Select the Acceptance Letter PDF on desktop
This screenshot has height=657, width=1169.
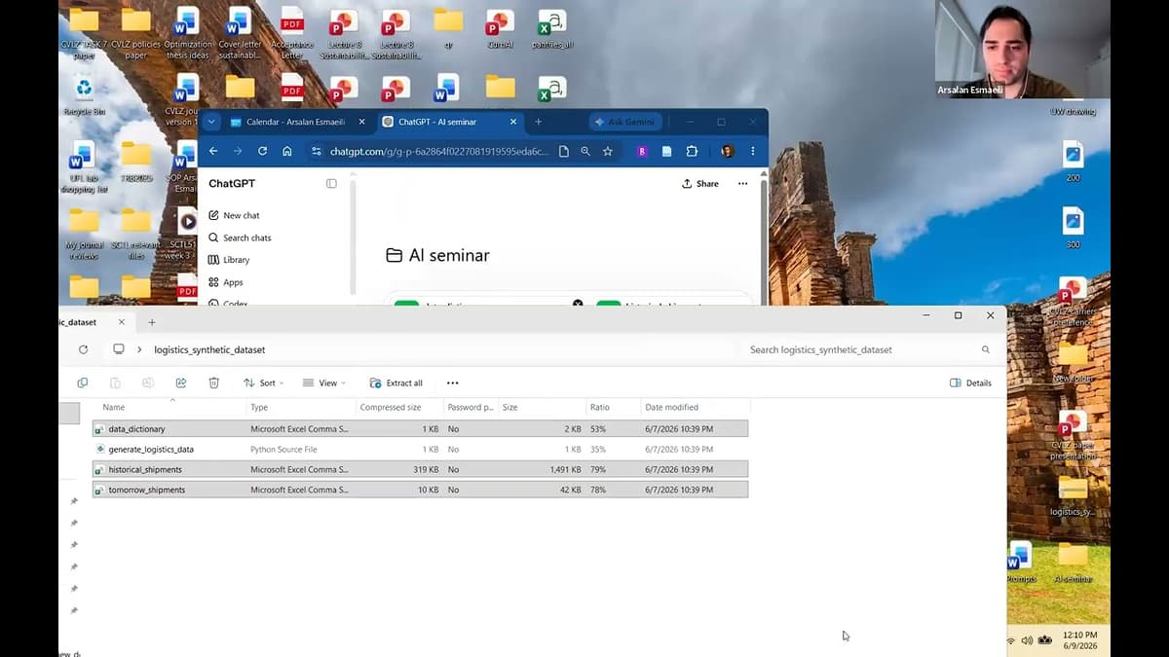292,34
